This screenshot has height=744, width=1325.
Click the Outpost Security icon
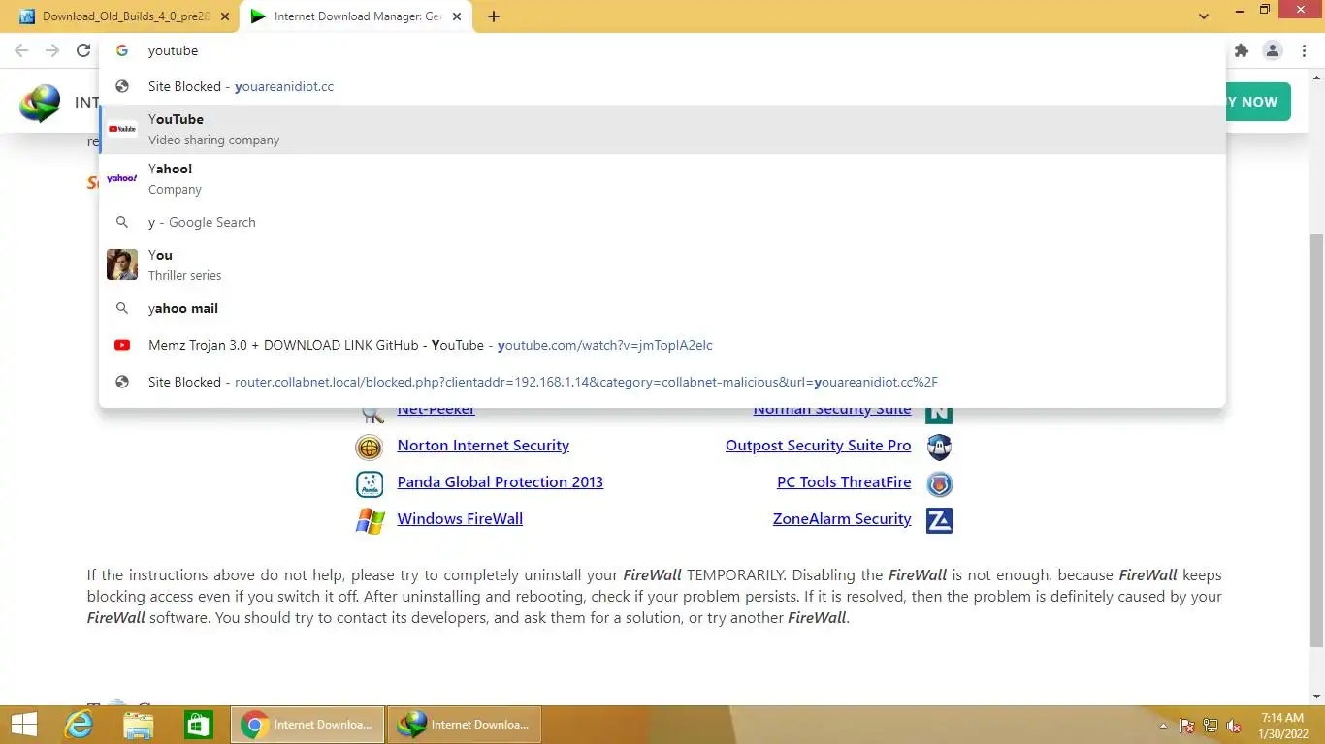(x=939, y=447)
